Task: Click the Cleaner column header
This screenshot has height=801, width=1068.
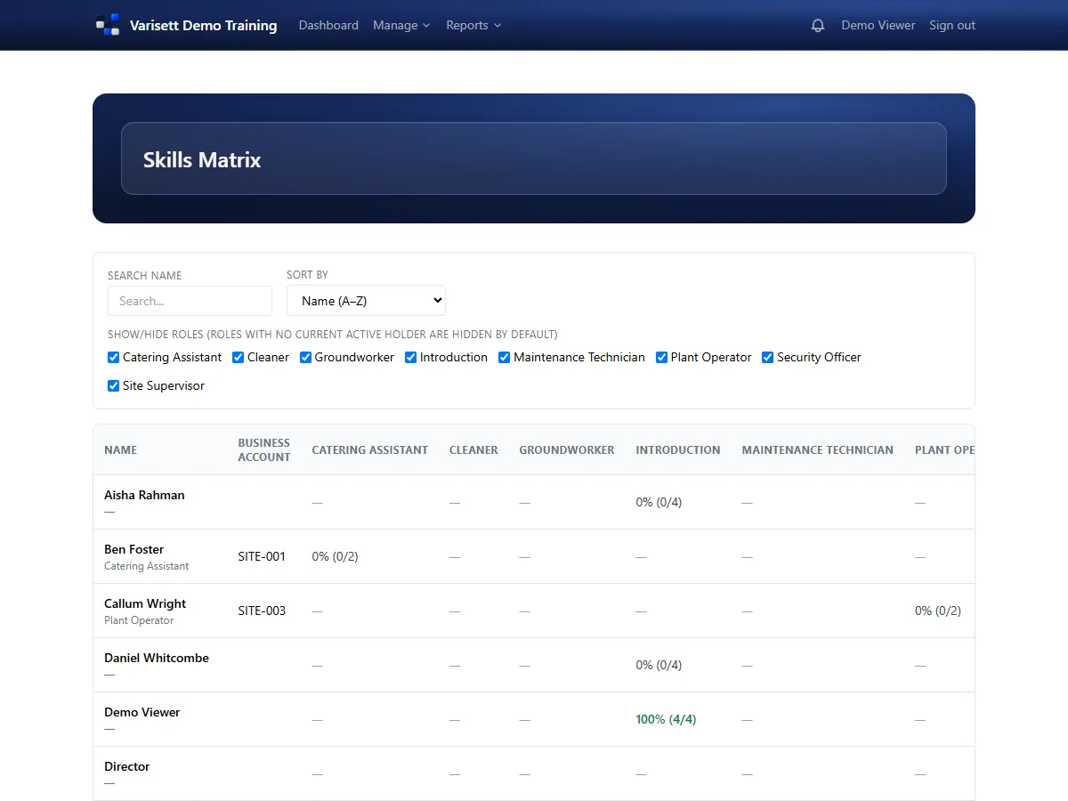Action: coord(473,450)
